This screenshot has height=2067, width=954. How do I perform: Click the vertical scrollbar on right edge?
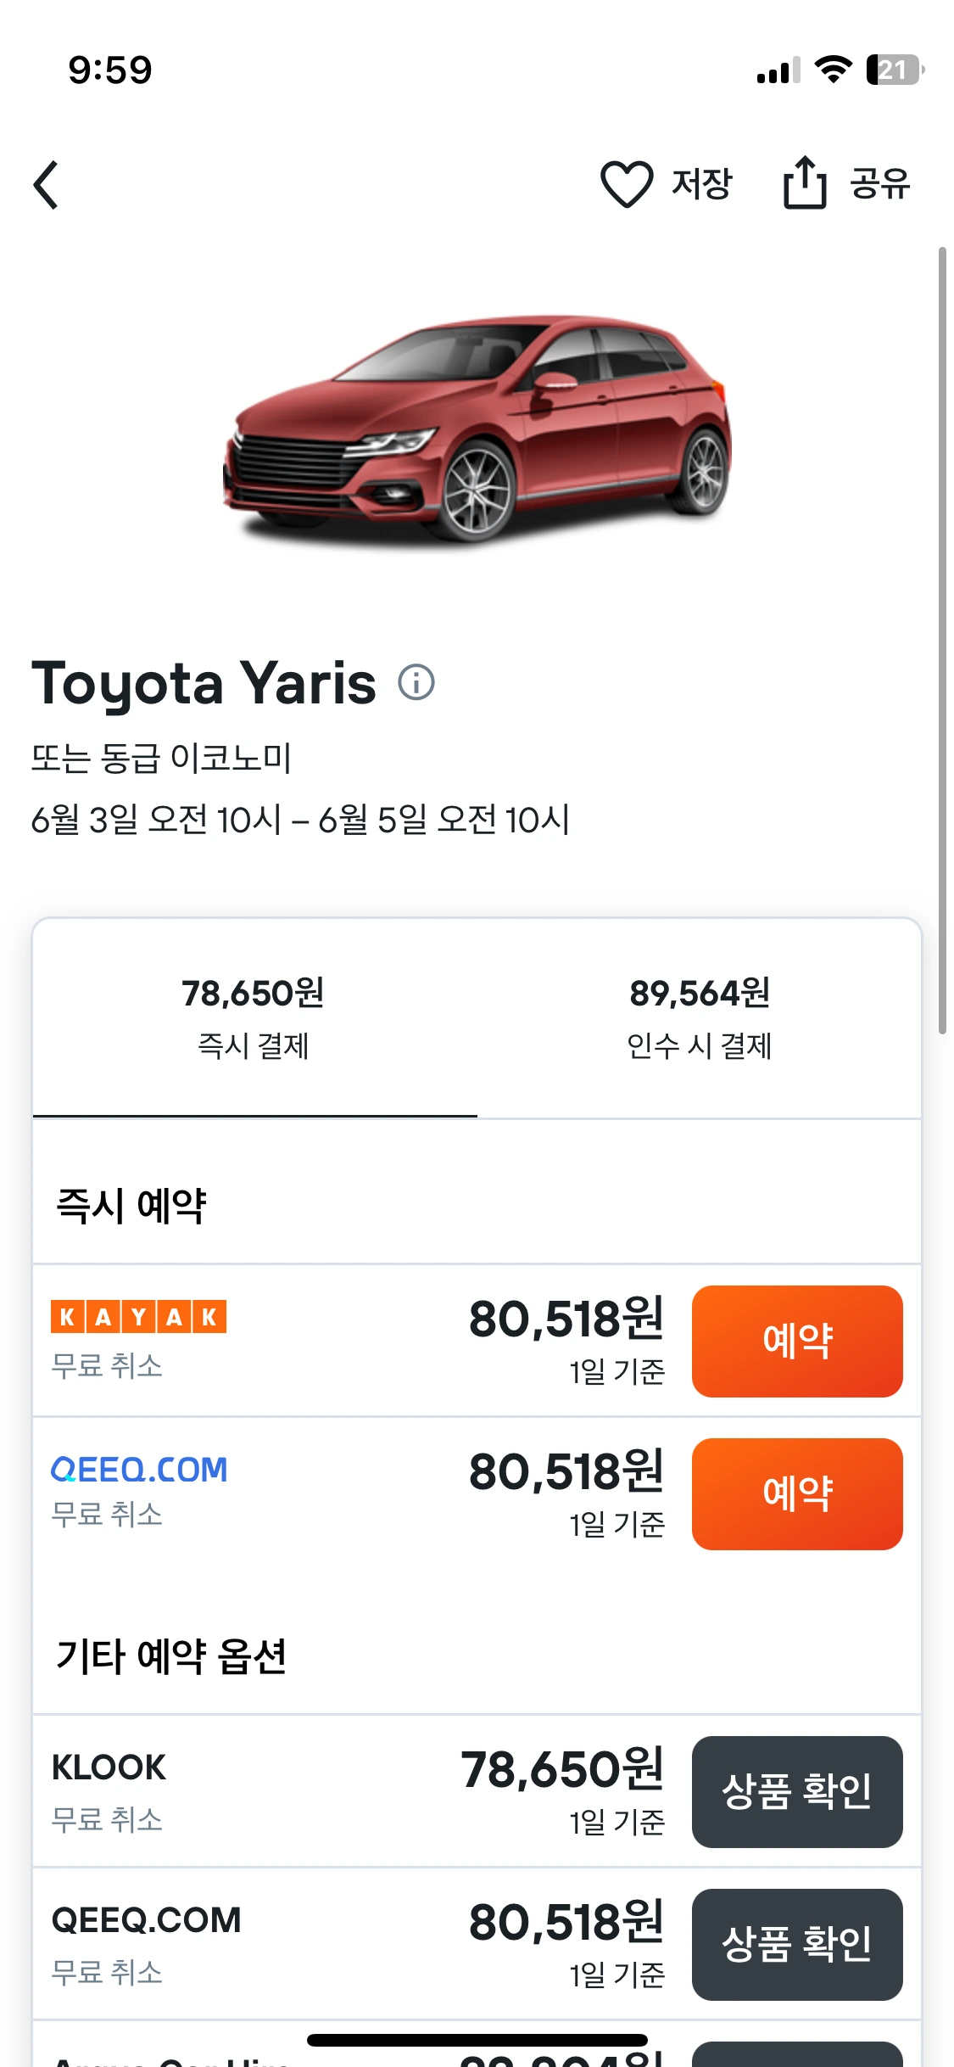(x=941, y=641)
